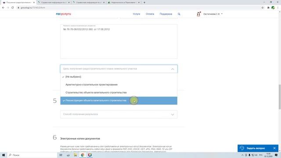Open 'Оплата' in the site header
Viewport: 281px width, 158px height.
tap(150, 14)
